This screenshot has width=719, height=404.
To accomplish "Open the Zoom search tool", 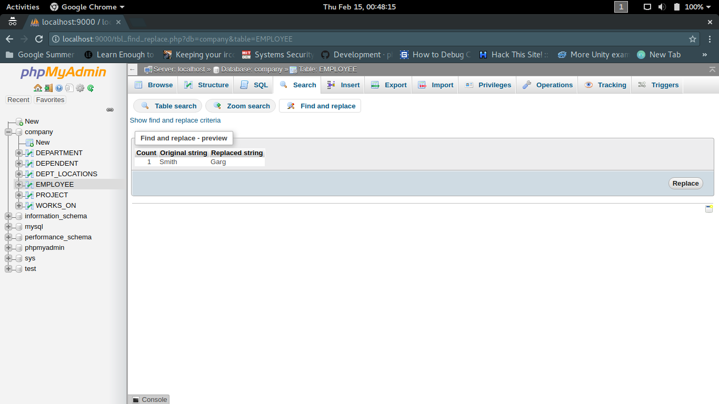I will coord(240,106).
